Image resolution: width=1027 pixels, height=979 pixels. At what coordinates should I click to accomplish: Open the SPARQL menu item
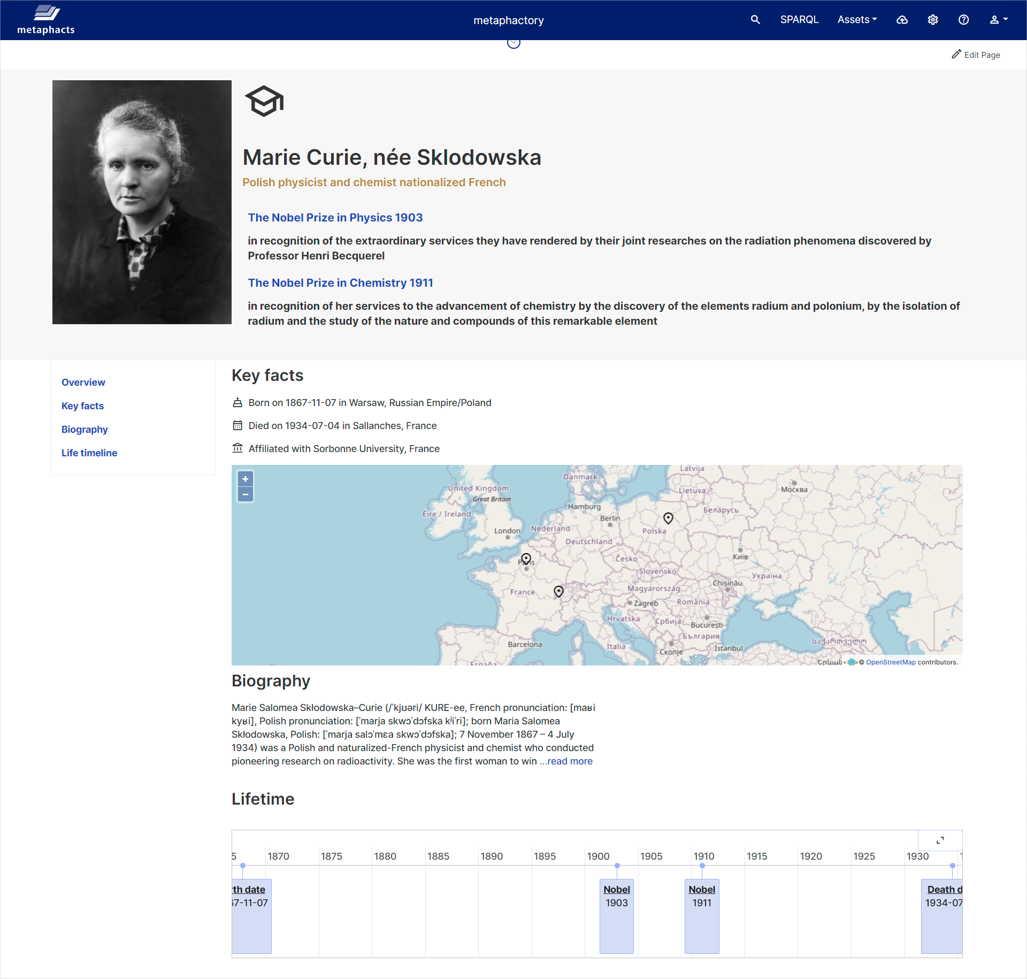[799, 20]
